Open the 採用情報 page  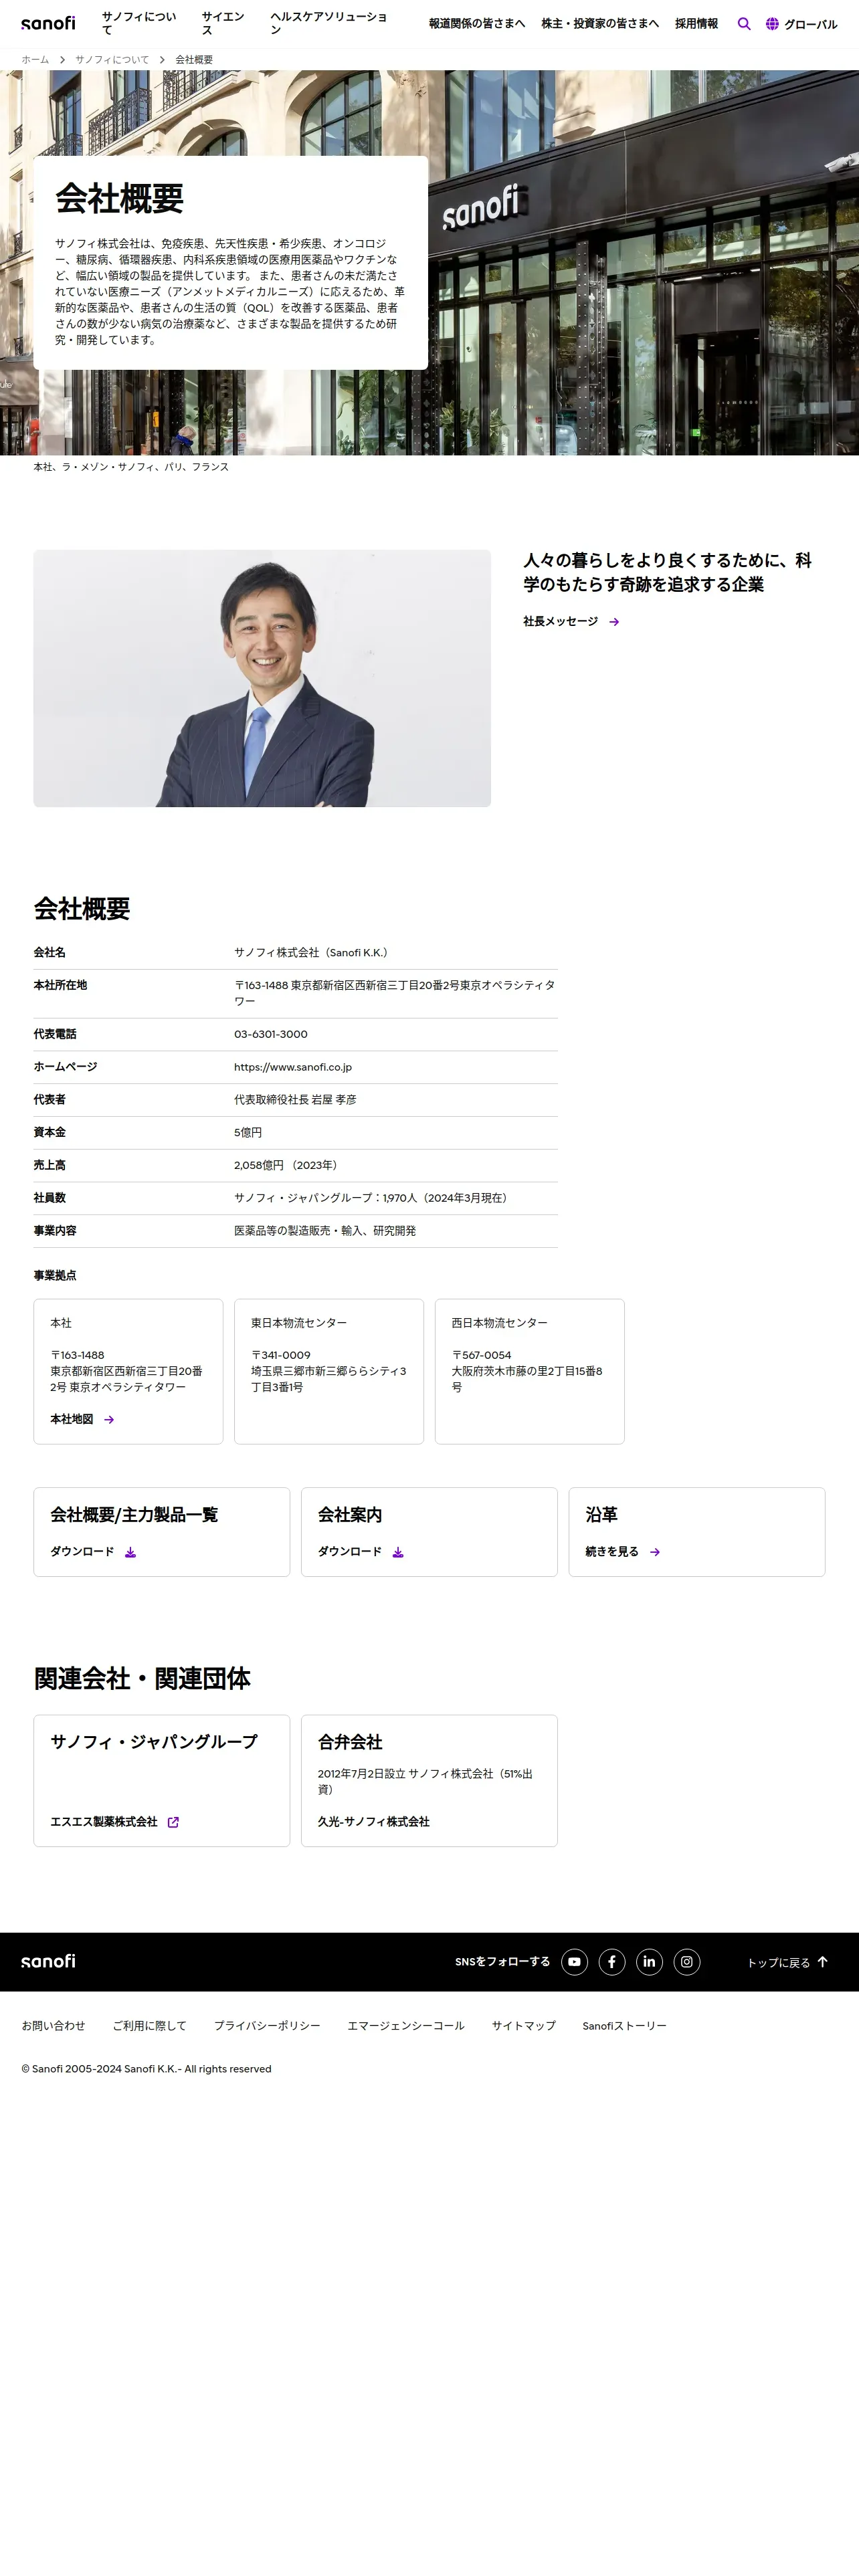(x=696, y=24)
